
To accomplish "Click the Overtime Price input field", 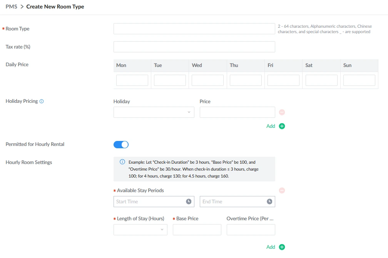I will [251, 230].
